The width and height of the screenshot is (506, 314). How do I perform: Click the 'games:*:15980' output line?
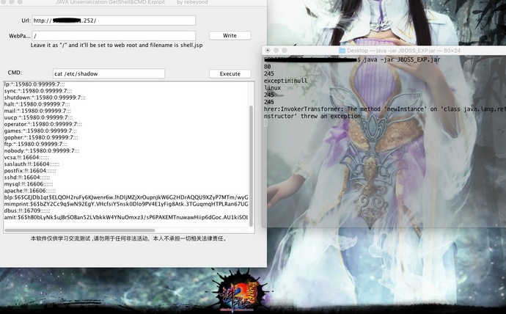[40, 131]
